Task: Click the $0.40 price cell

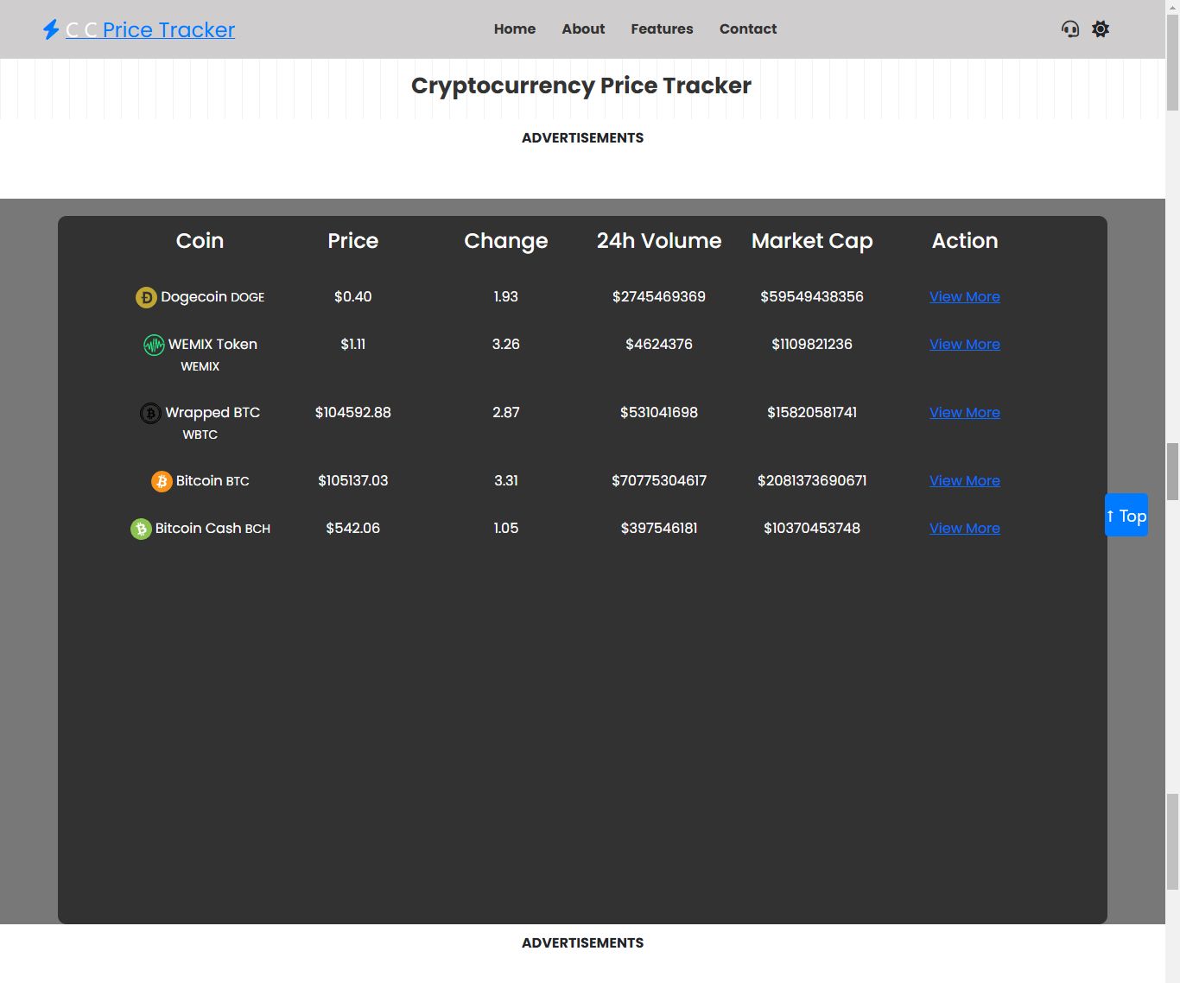Action: [352, 296]
